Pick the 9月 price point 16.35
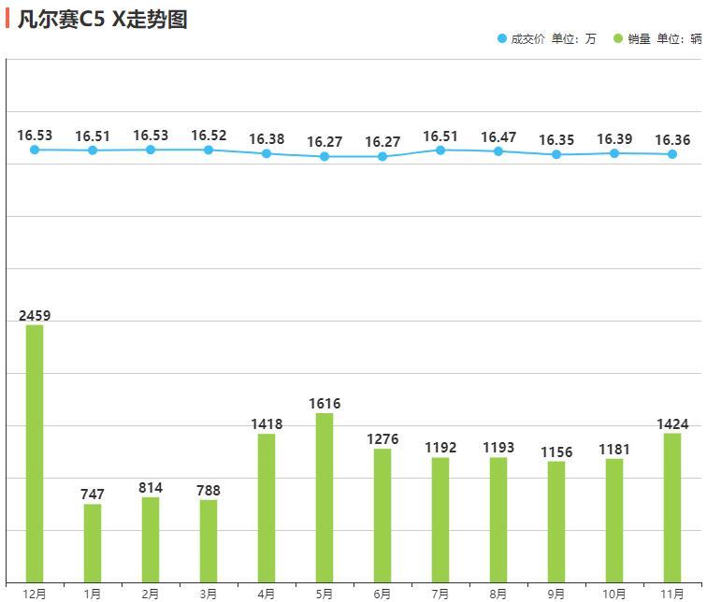The image size is (707, 602). coord(556,154)
